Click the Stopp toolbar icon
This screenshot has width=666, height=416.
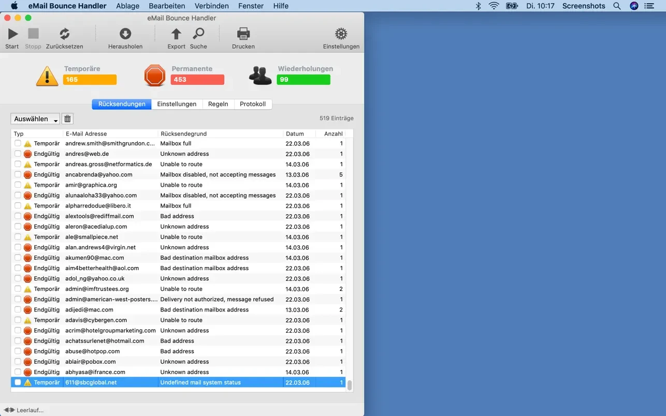click(33, 34)
